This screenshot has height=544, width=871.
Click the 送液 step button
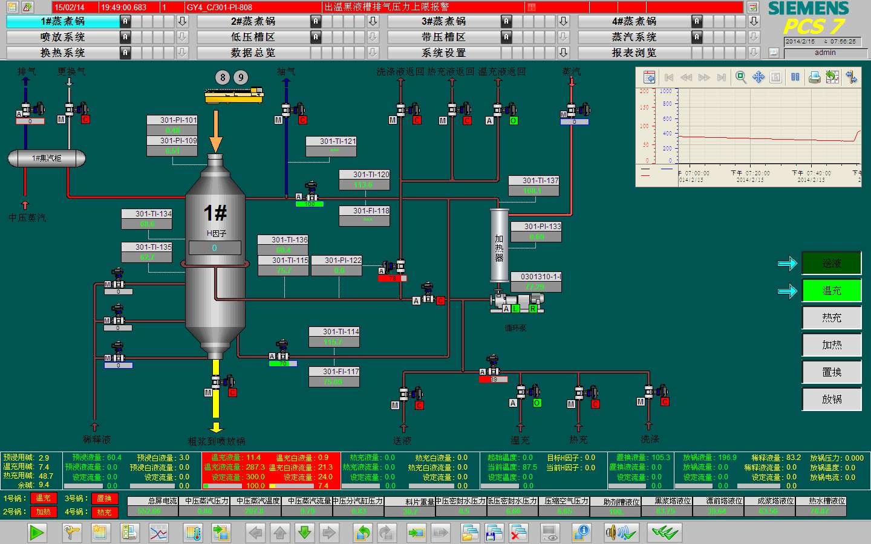coord(832,263)
